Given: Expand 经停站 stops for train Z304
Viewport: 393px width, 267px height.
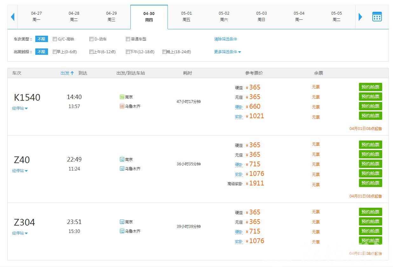Looking at the screenshot, I should (x=20, y=233).
